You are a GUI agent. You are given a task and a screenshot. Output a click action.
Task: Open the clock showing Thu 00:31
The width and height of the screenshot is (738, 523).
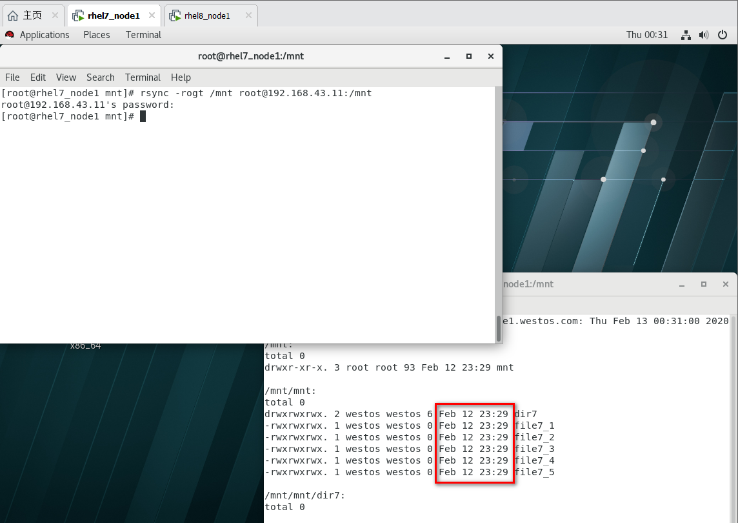click(646, 35)
